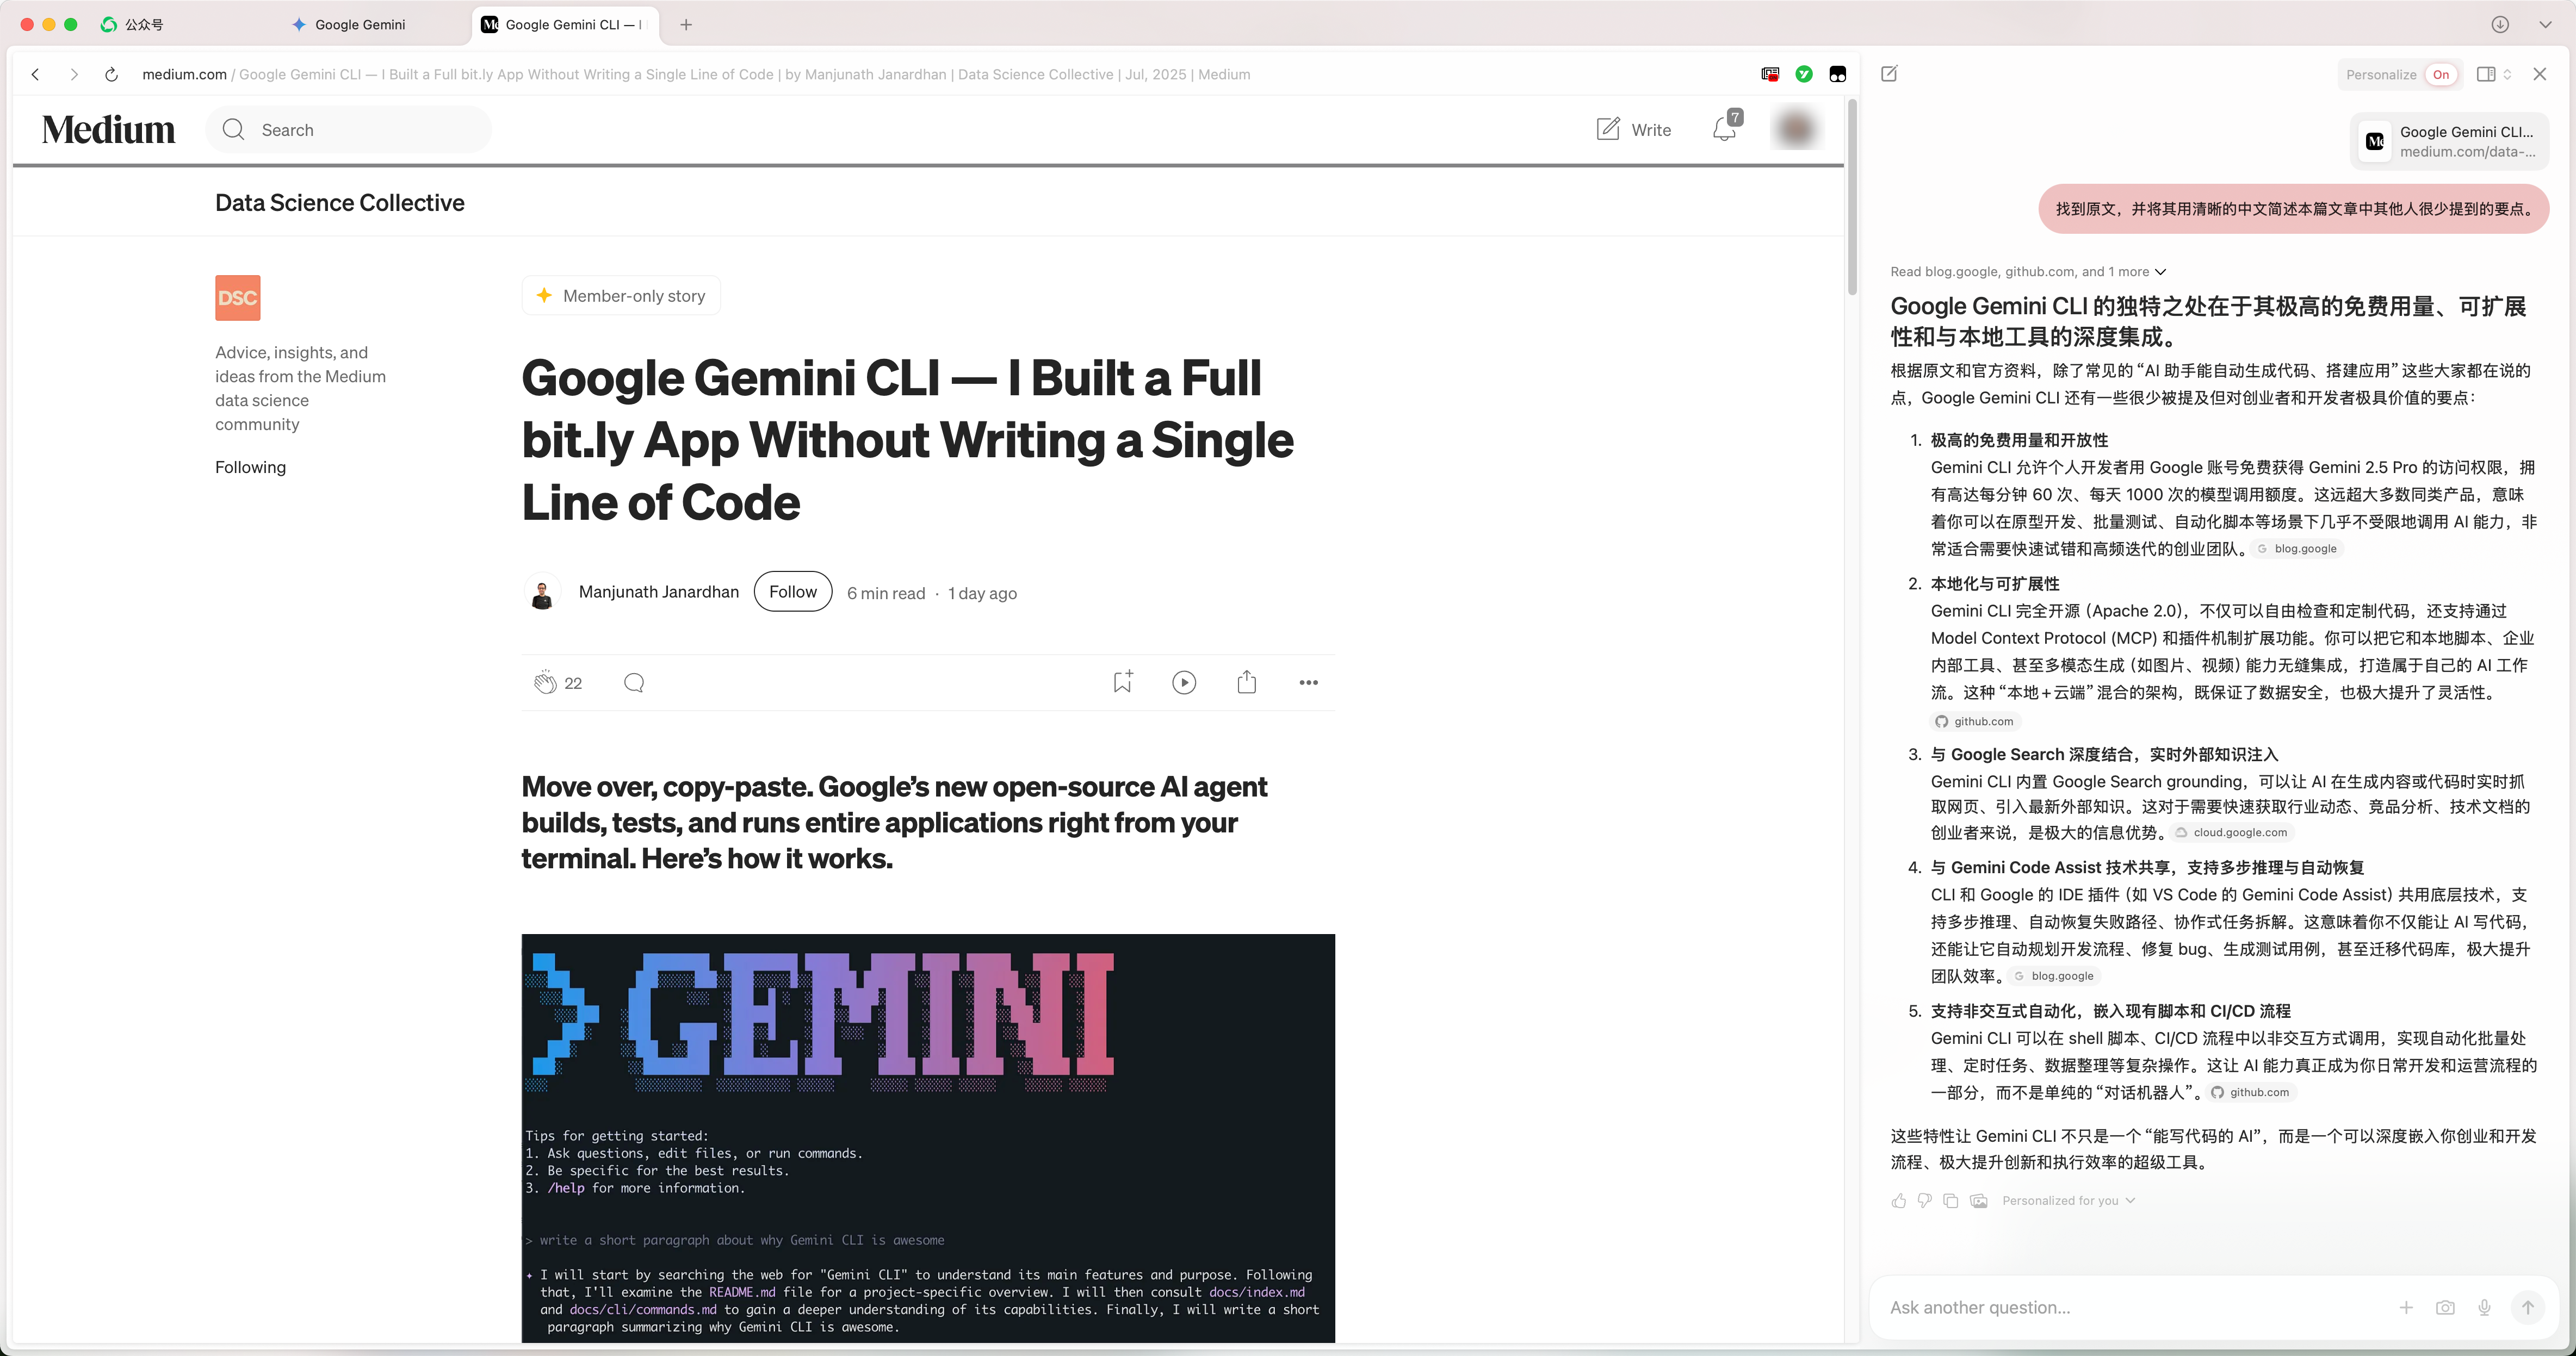Click the page vertical scrollbar

click(1851, 198)
